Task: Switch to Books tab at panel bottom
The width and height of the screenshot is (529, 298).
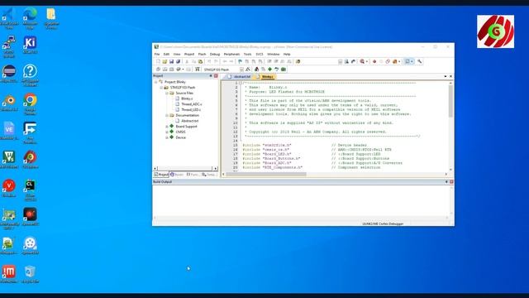Action: pyautogui.click(x=177, y=175)
